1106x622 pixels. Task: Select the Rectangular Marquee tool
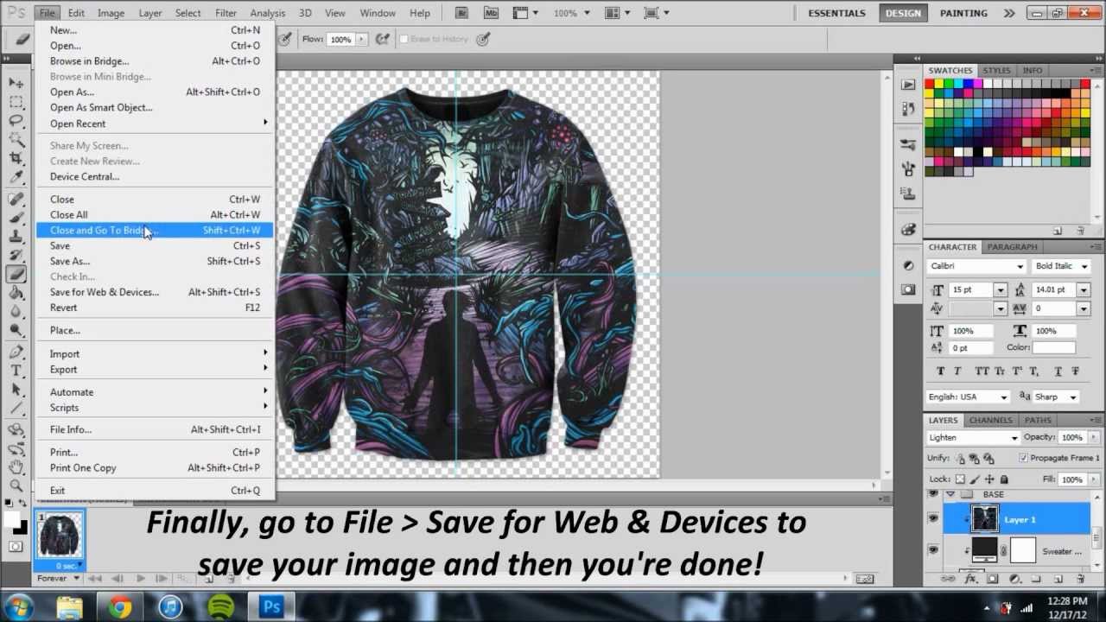(16, 102)
